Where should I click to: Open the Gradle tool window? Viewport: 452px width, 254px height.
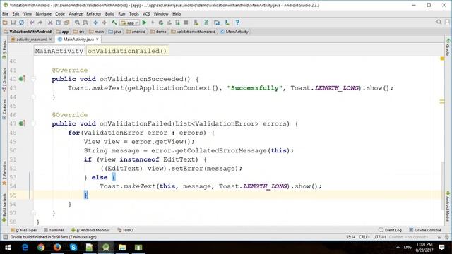click(448, 47)
